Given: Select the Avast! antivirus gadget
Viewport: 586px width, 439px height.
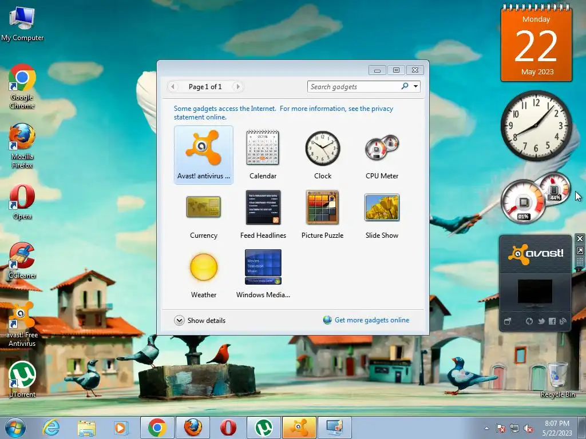Looking at the screenshot, I should (204, 154).
